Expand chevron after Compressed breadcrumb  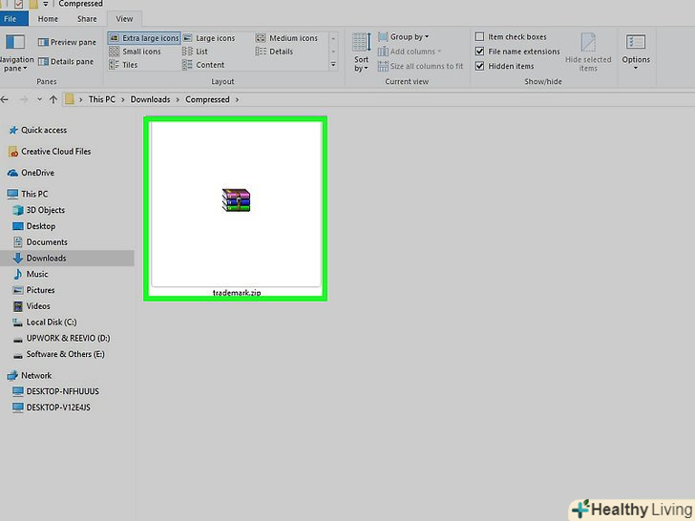point(237,99)
